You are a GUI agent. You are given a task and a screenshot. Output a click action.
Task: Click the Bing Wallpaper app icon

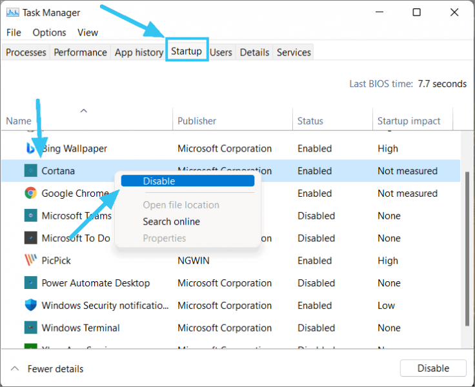(x=30, y=148)
